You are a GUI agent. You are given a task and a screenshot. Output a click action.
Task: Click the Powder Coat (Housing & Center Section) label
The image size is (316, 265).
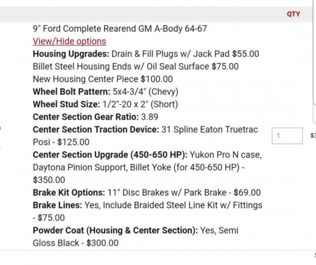click(115, 231)
